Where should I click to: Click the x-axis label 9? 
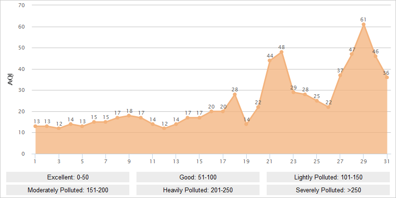point(129,161)
